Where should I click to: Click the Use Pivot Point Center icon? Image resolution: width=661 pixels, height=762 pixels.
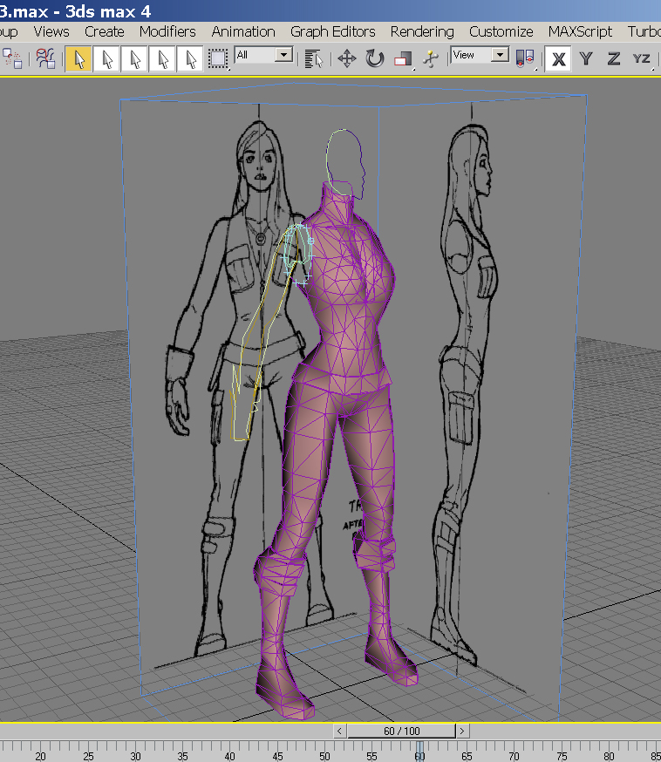click(x=525, y=58)
